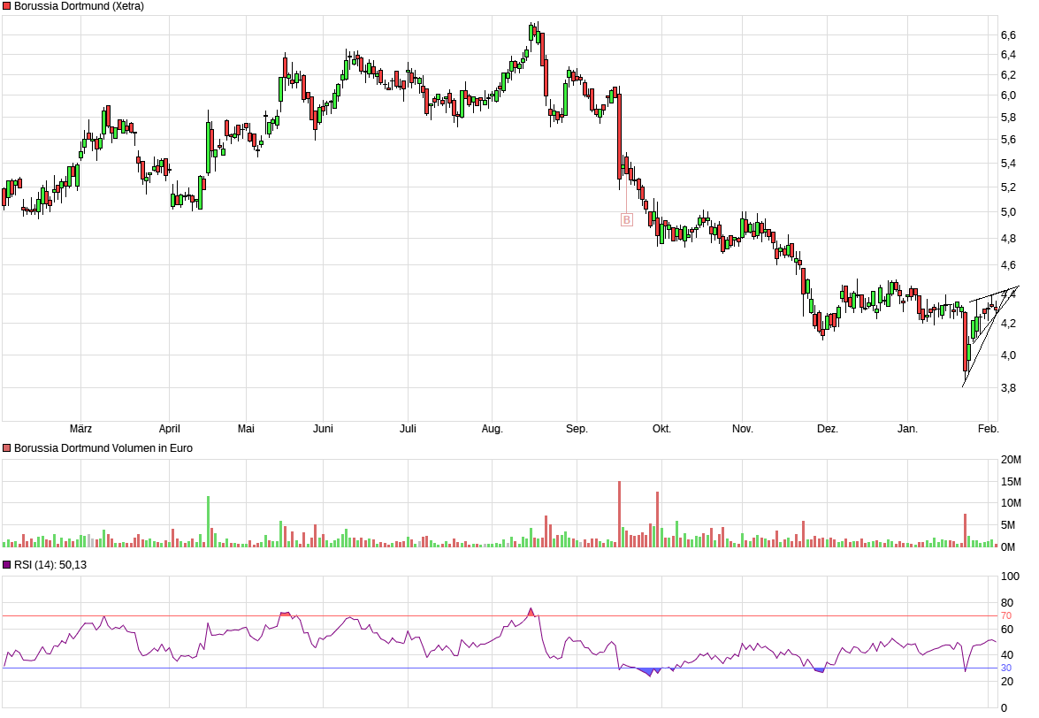Click the red Borussia Dortmund legend swatch
Screen dimensions: 1039x718
tap(6, 6)
